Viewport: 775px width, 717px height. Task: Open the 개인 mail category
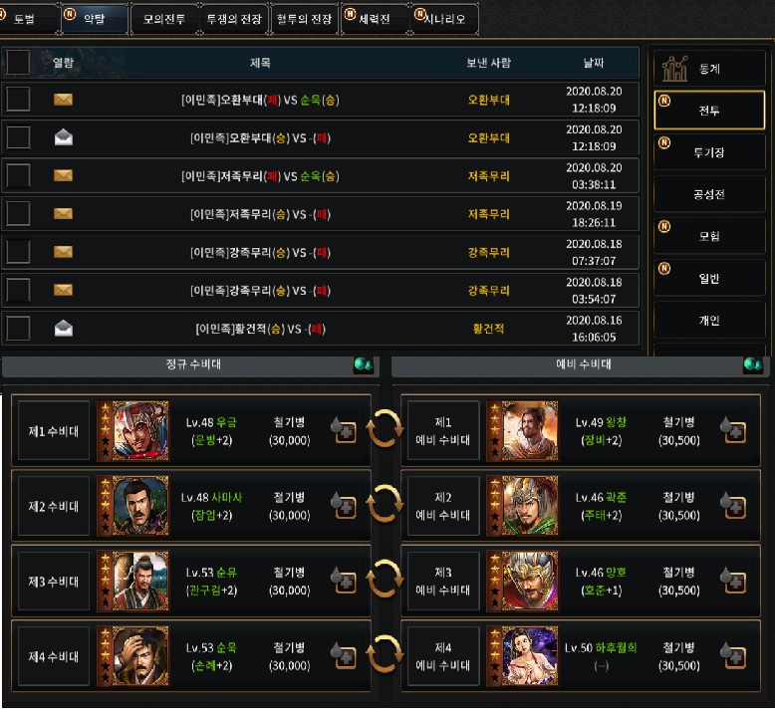709,321
